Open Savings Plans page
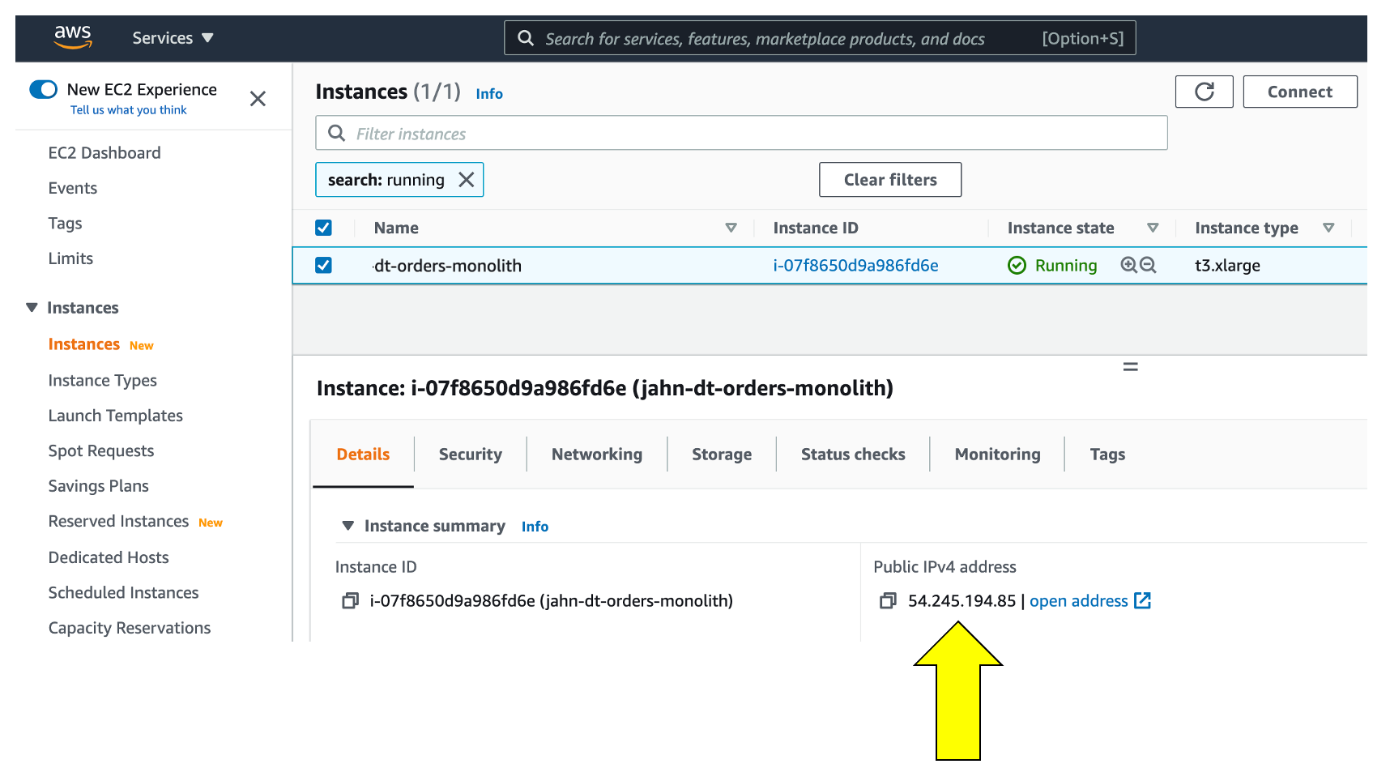Viewport: 1390px width, 781px height. (x=98, y=486)
